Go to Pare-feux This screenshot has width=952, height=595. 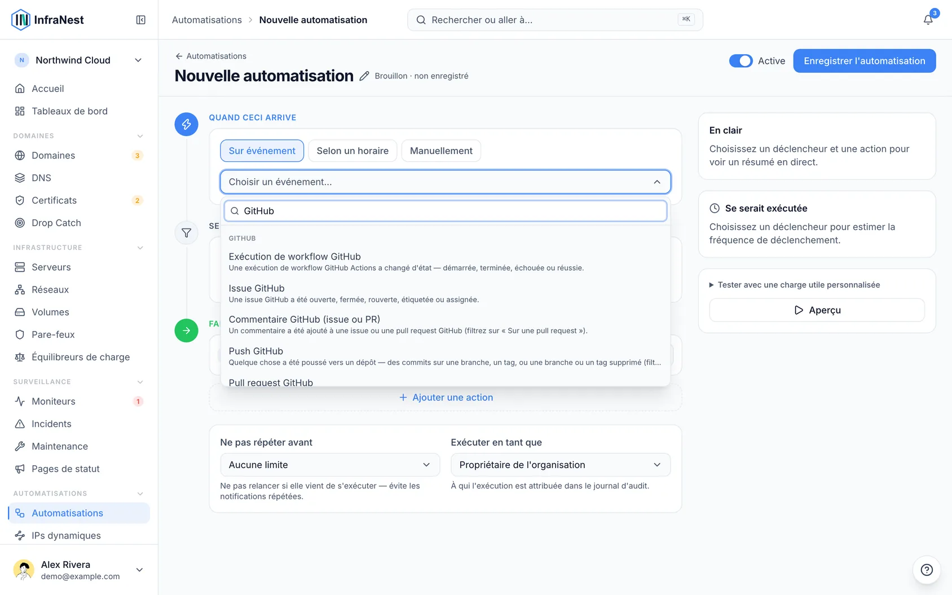[79, 334]
